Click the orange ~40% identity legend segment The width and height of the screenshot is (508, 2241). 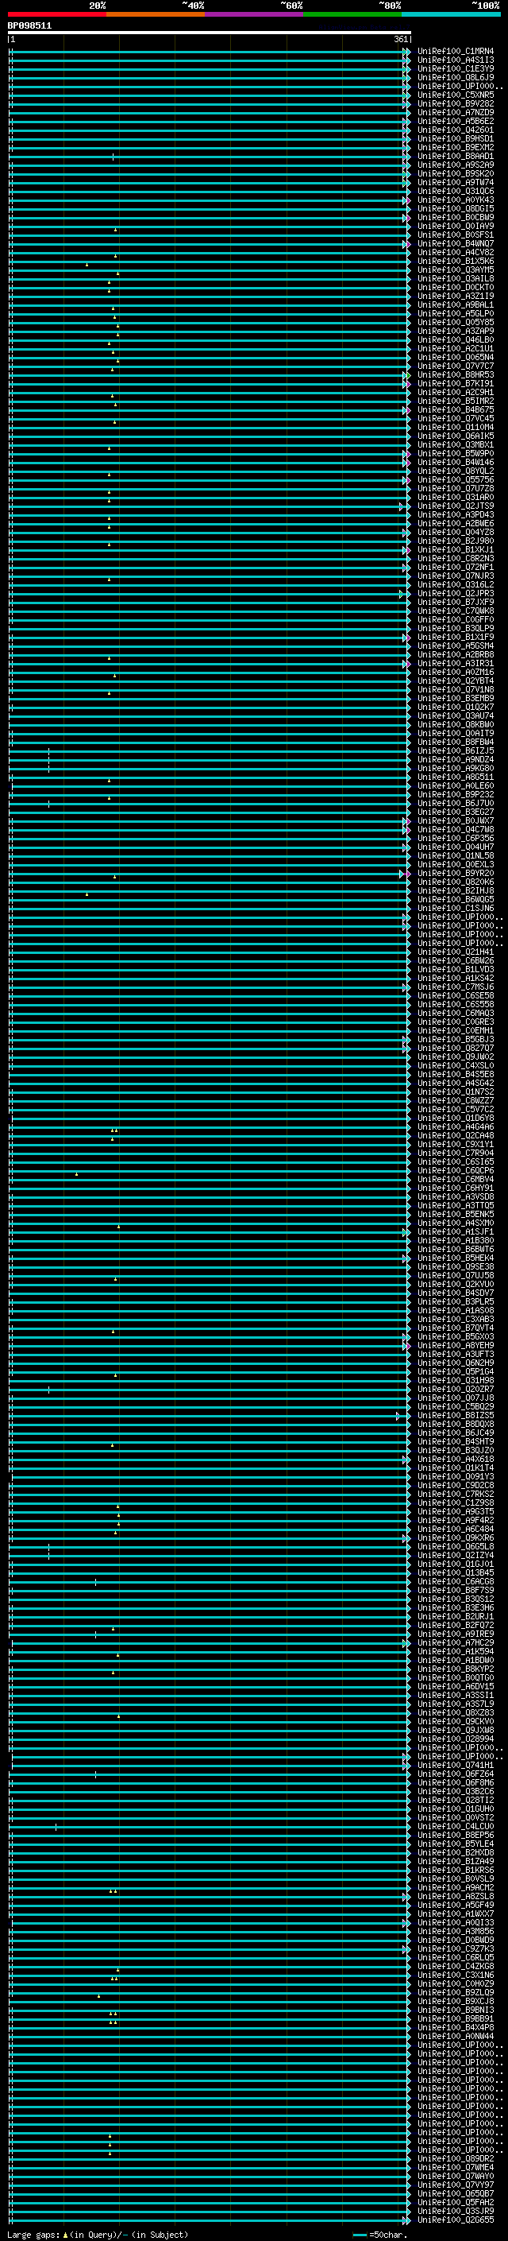156,14
